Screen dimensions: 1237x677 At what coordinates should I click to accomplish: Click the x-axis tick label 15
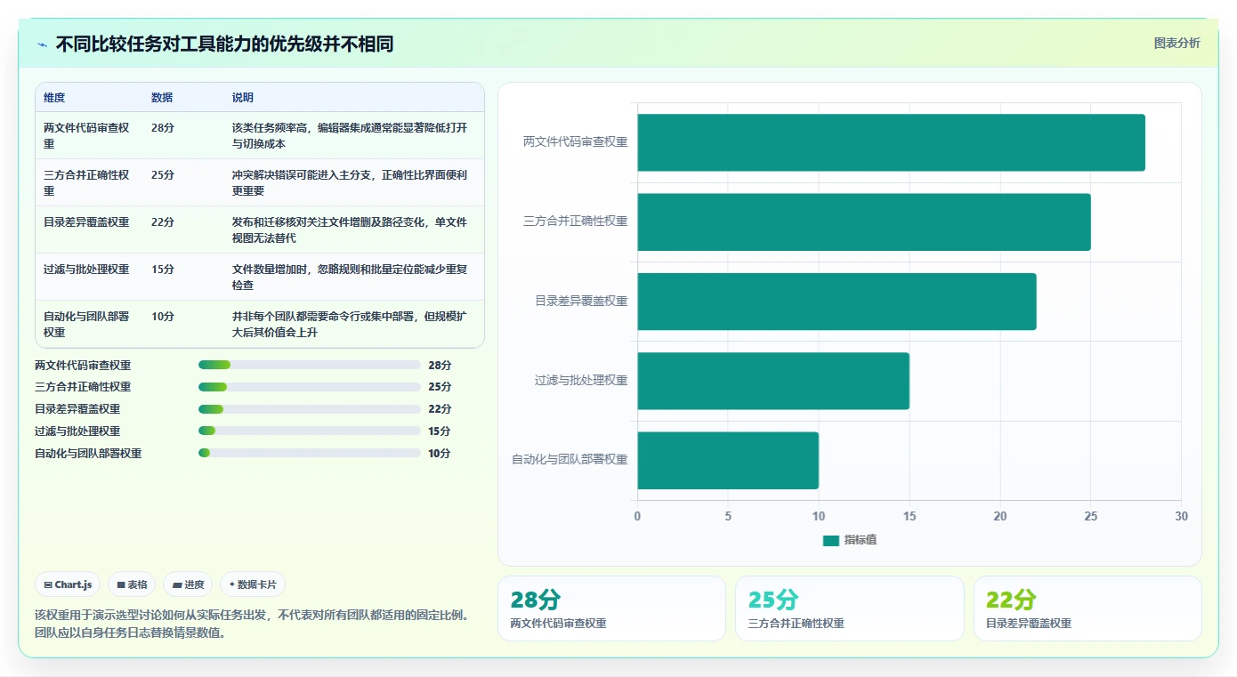coord(910,516)
